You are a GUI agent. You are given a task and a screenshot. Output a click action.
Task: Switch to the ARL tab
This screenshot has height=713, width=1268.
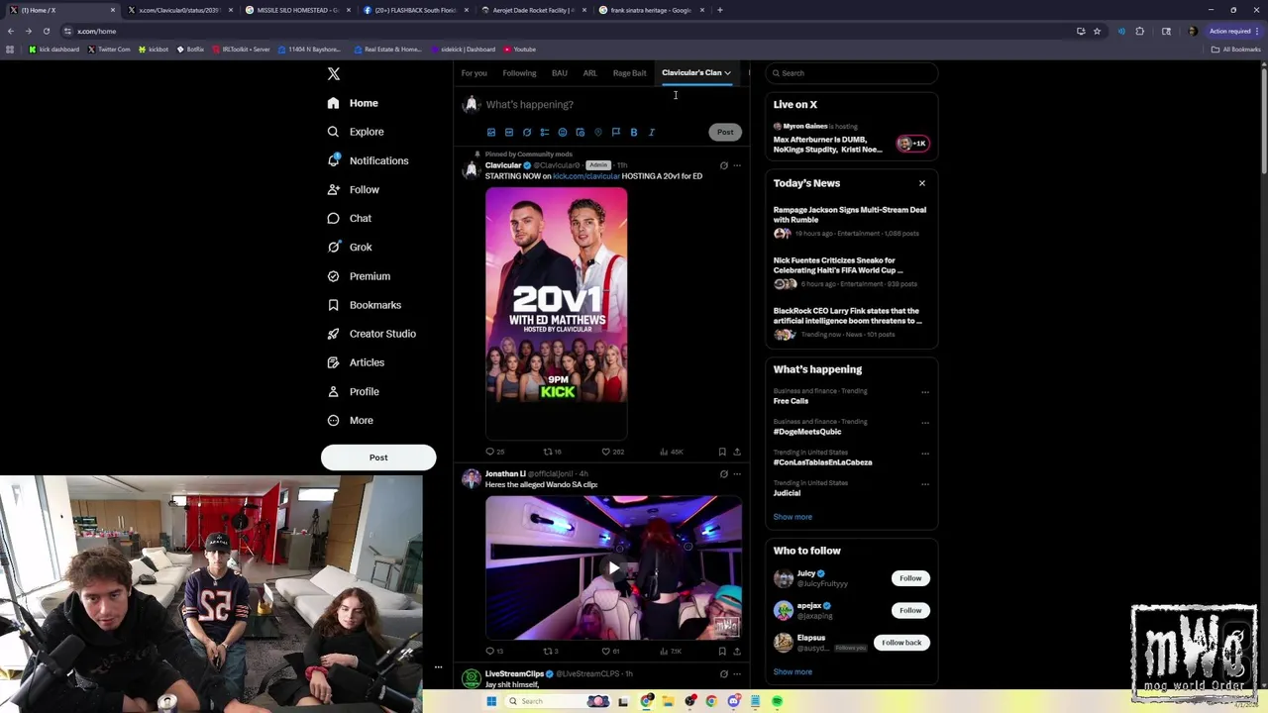coord(589,72)
